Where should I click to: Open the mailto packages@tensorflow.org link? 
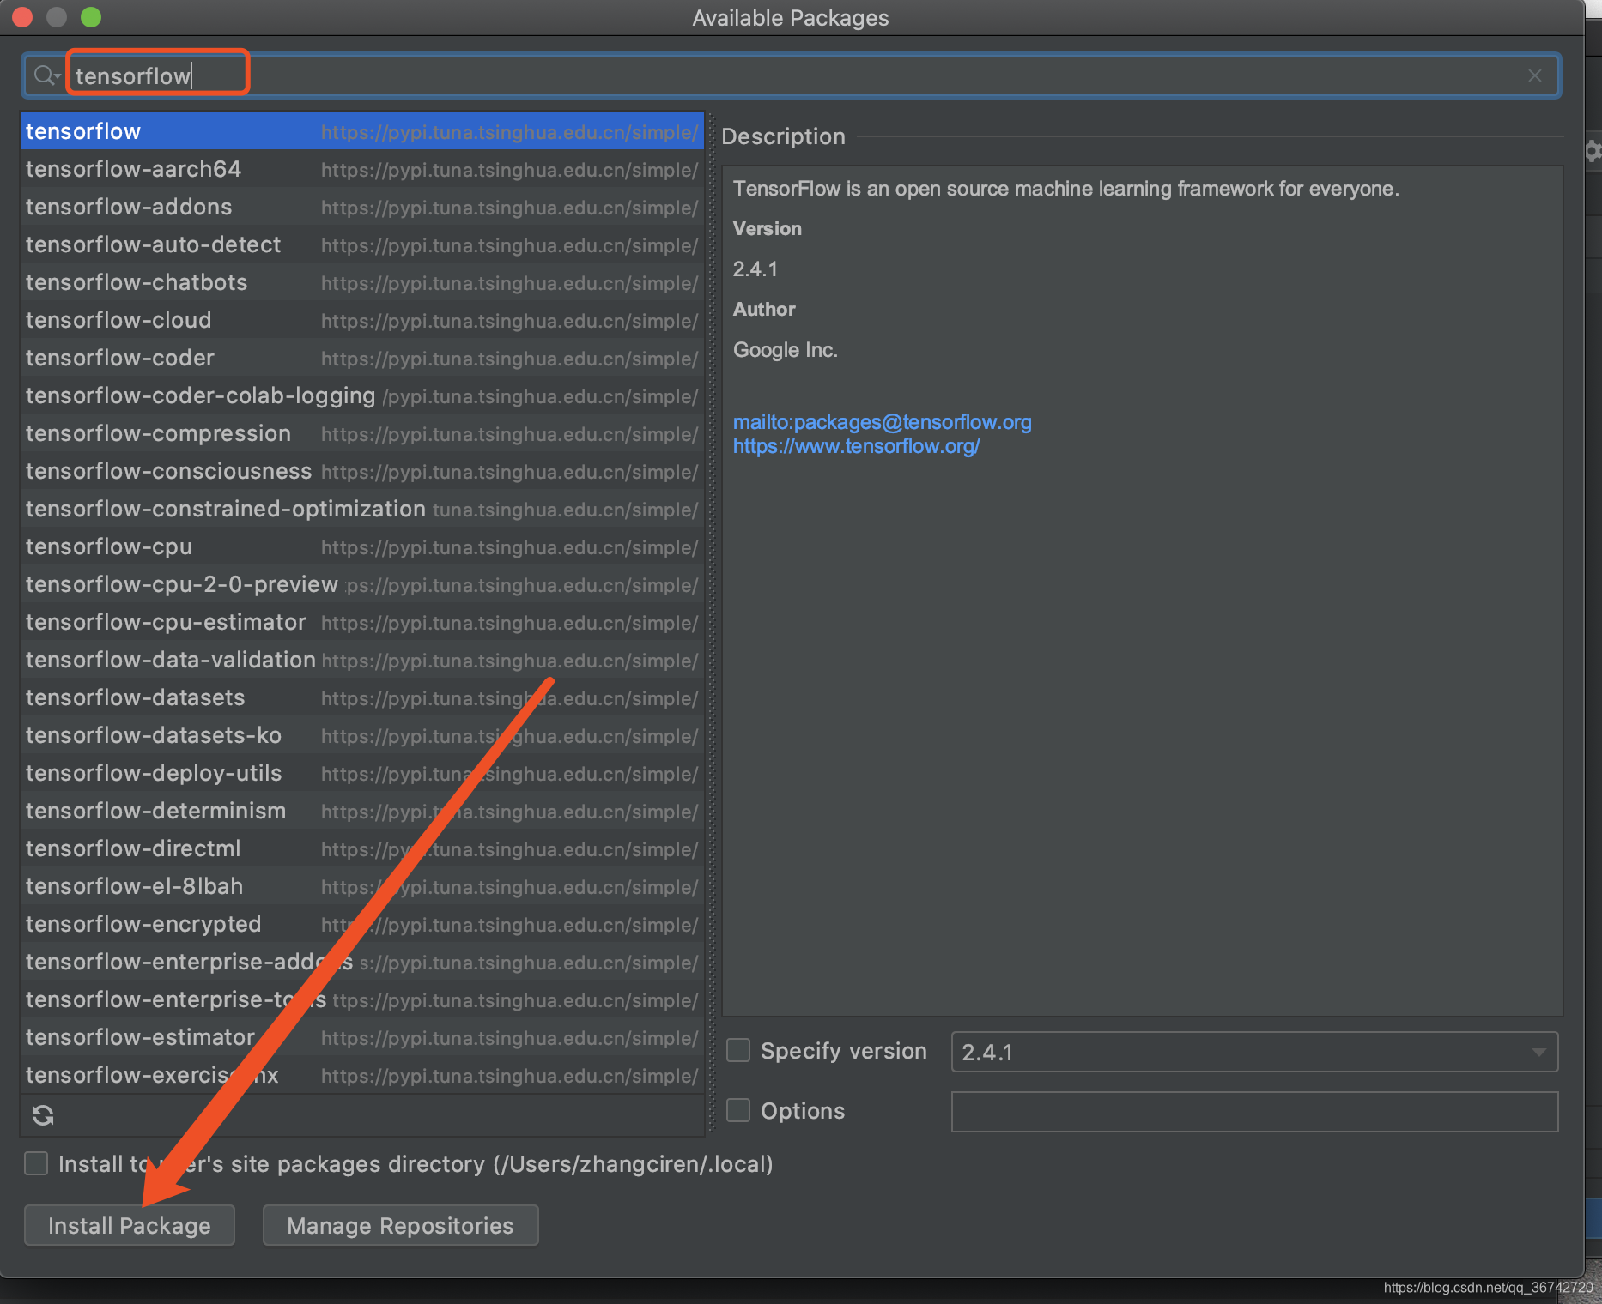point(883,422)
